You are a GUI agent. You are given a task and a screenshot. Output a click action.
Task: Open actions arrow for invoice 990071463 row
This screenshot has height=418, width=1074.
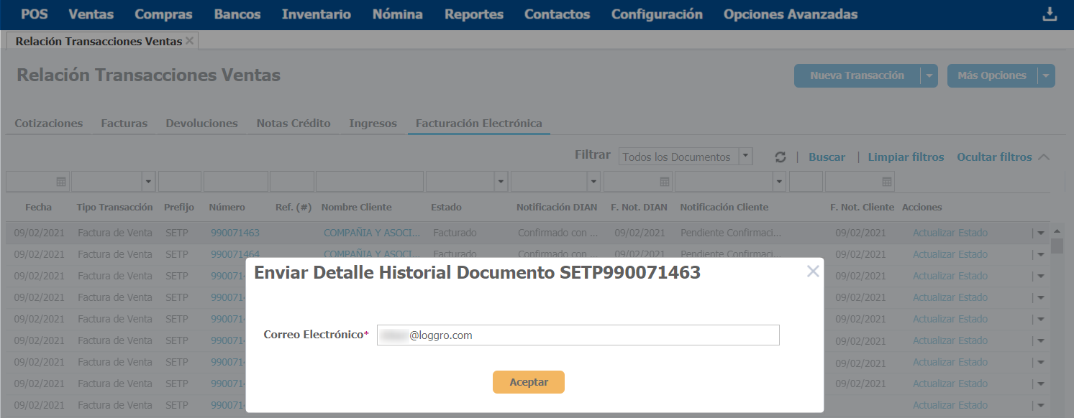coord(1041,233)
